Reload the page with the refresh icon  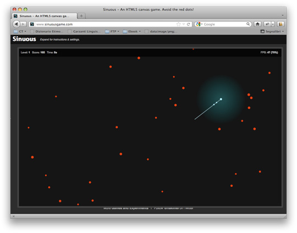point(188,24)
